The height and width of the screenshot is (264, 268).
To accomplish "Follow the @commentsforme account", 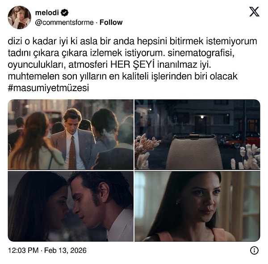I will (x=111, y=22).
